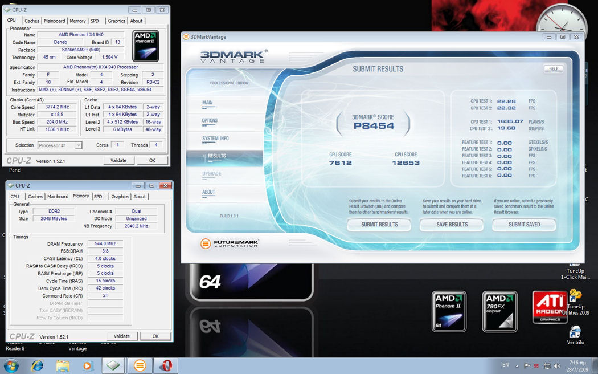The width and height of the screenshot is (598, 374).
Task: Click the Core Speed value 3774.2 MHz
Action: coord(57,107)
